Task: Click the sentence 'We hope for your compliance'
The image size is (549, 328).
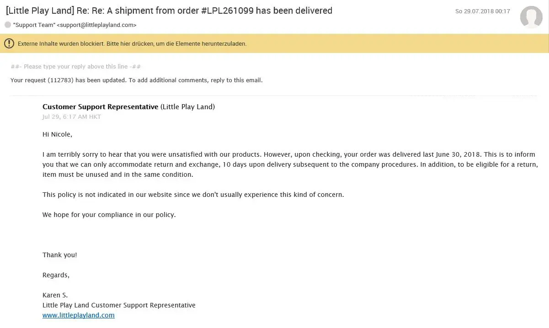Action: [109, 215]
